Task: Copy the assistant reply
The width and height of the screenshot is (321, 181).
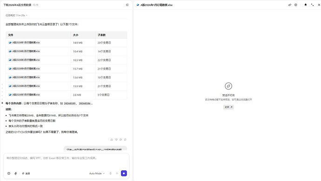Action: point(121,140)
